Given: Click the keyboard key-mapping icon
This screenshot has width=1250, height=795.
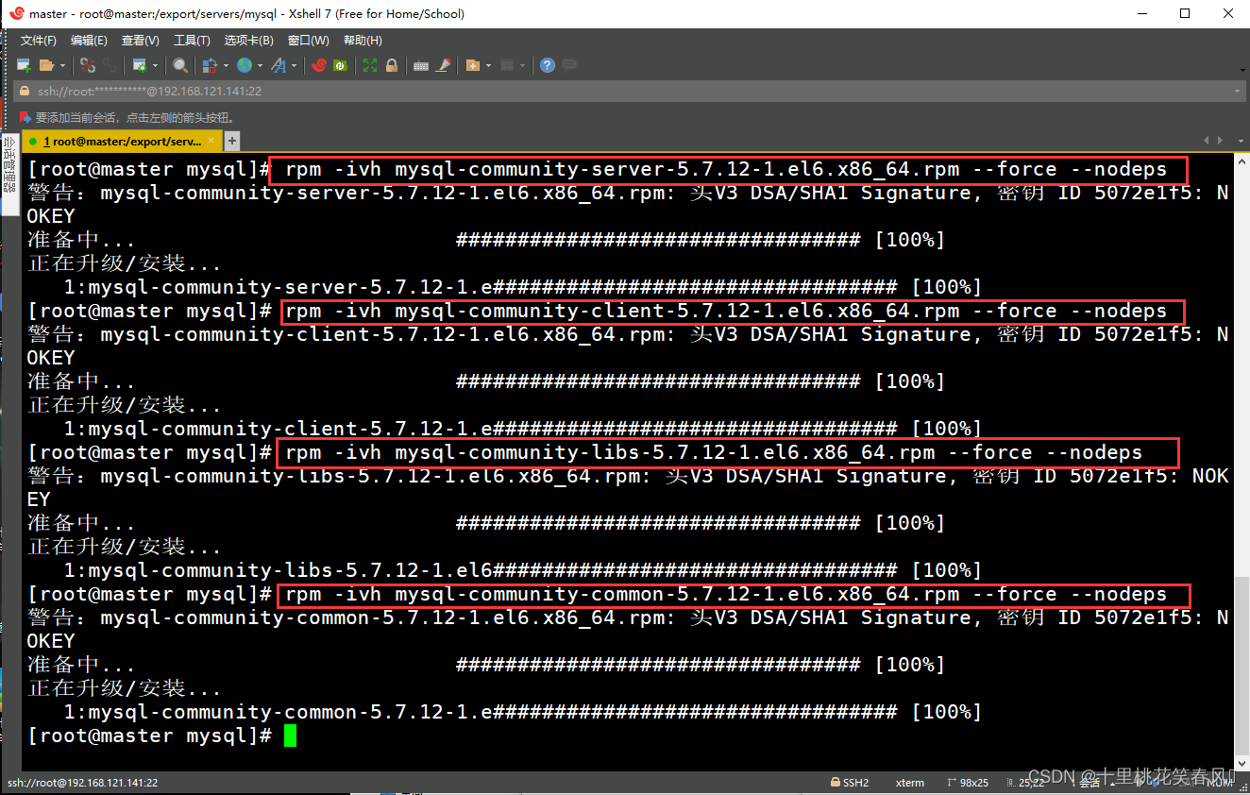Looking at the screenshot, I should (x=421, y=65).
